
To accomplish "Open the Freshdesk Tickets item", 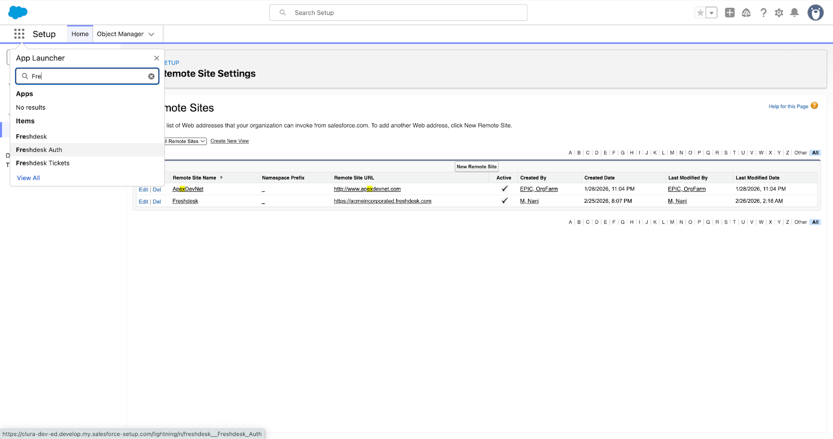I will click(87, 163).
